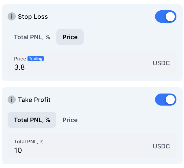Turn off the Take Profit switch
This screenshot has height=168, width=184.
[165, 99]
